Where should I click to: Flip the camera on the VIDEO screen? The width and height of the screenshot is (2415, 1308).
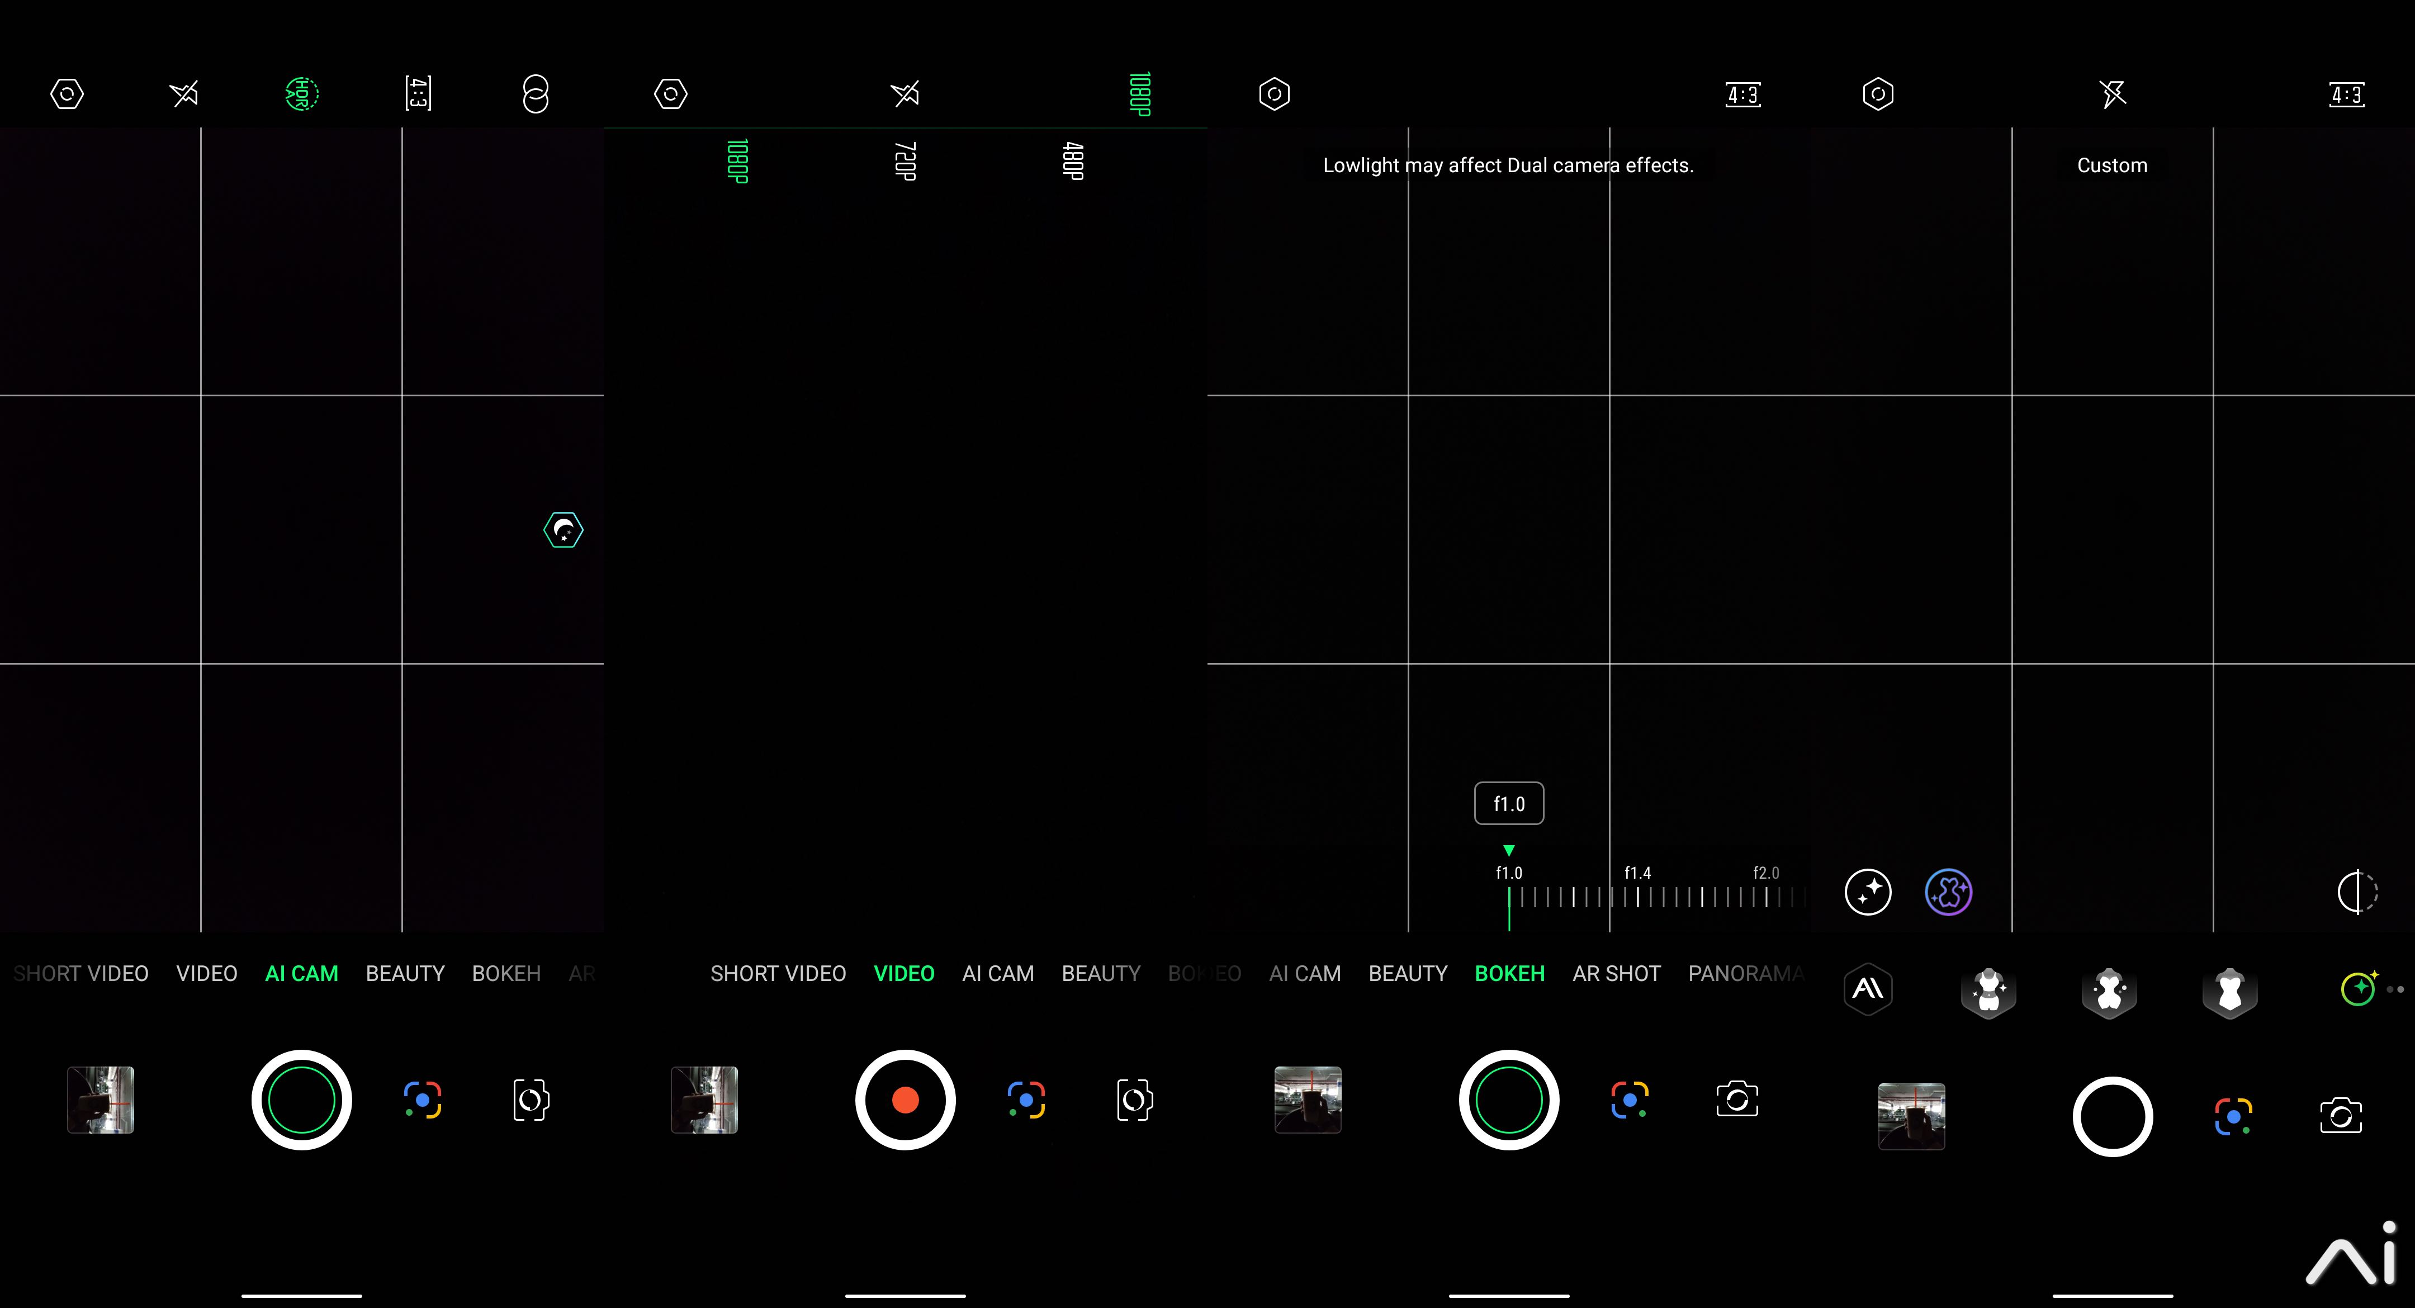[x=1134, y=1100]
